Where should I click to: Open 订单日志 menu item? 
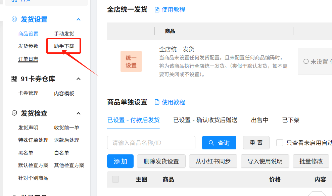[x=28, y=59]
